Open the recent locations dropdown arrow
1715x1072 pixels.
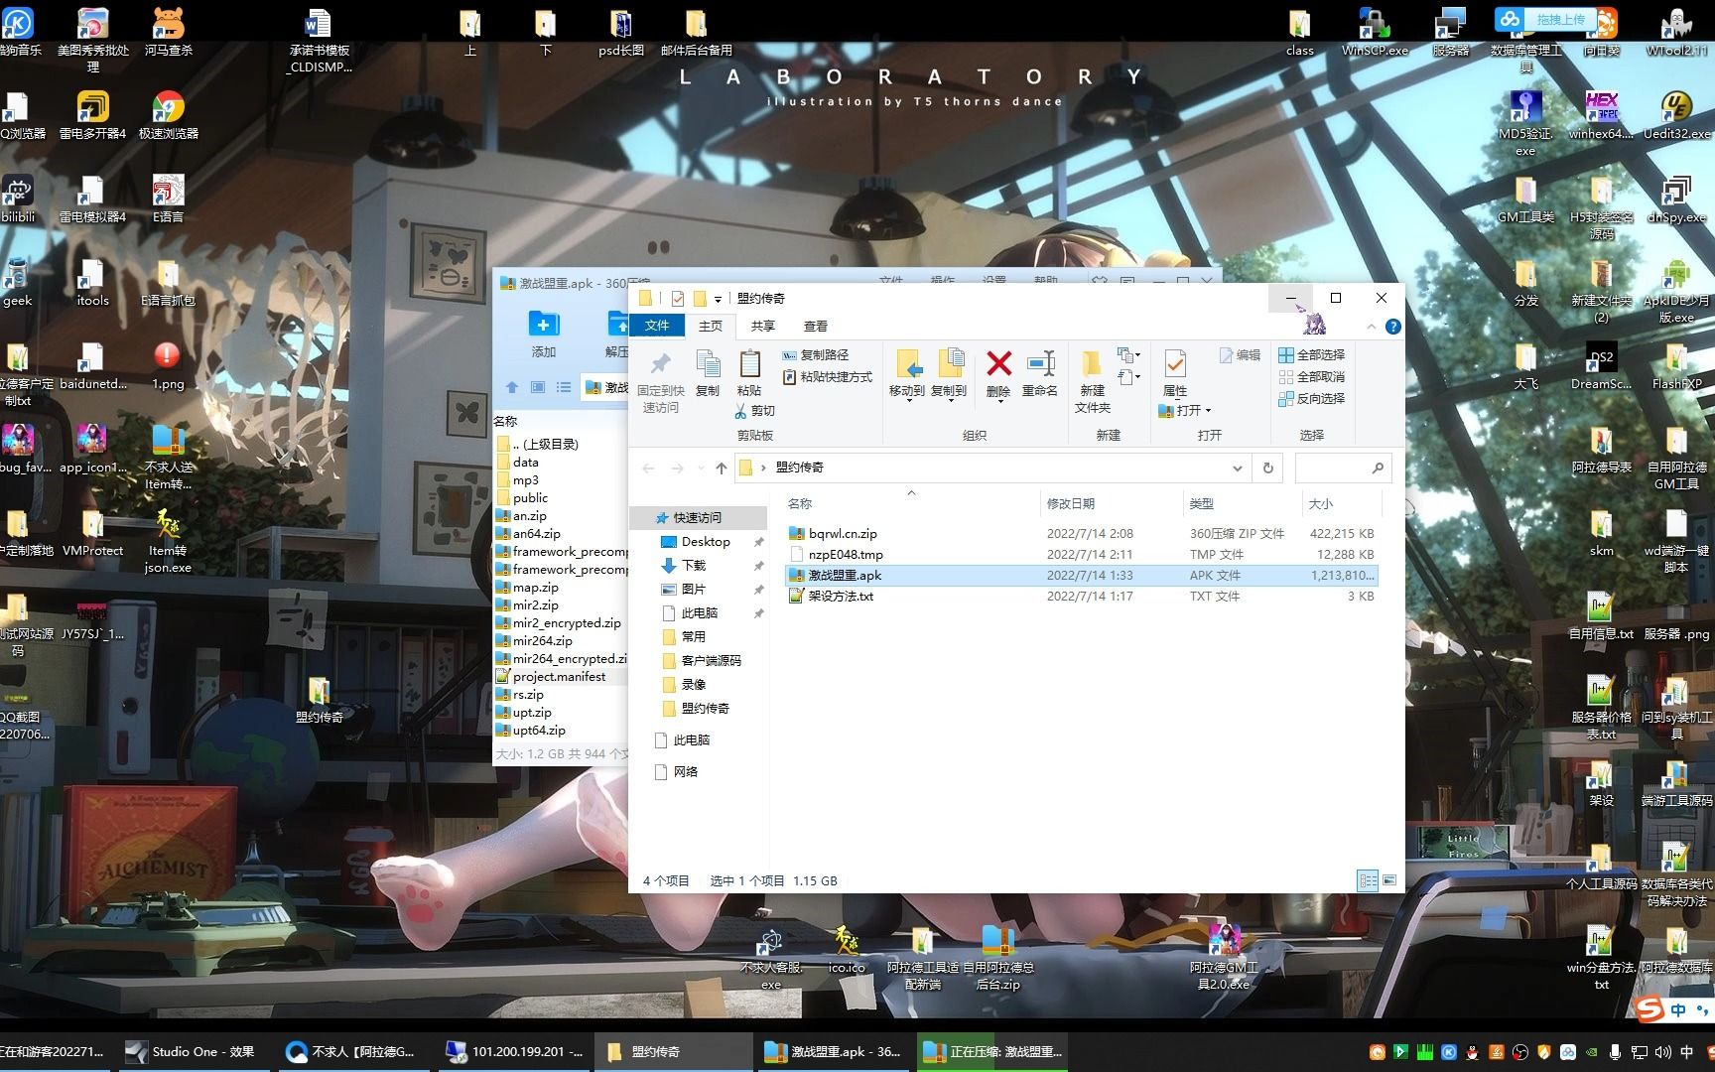pos(701,468)
